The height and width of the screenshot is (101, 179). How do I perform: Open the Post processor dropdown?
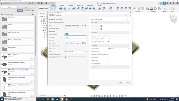73,25
